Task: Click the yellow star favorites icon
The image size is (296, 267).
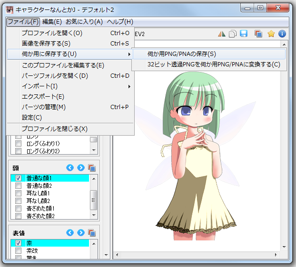Action: coord(271,34)
